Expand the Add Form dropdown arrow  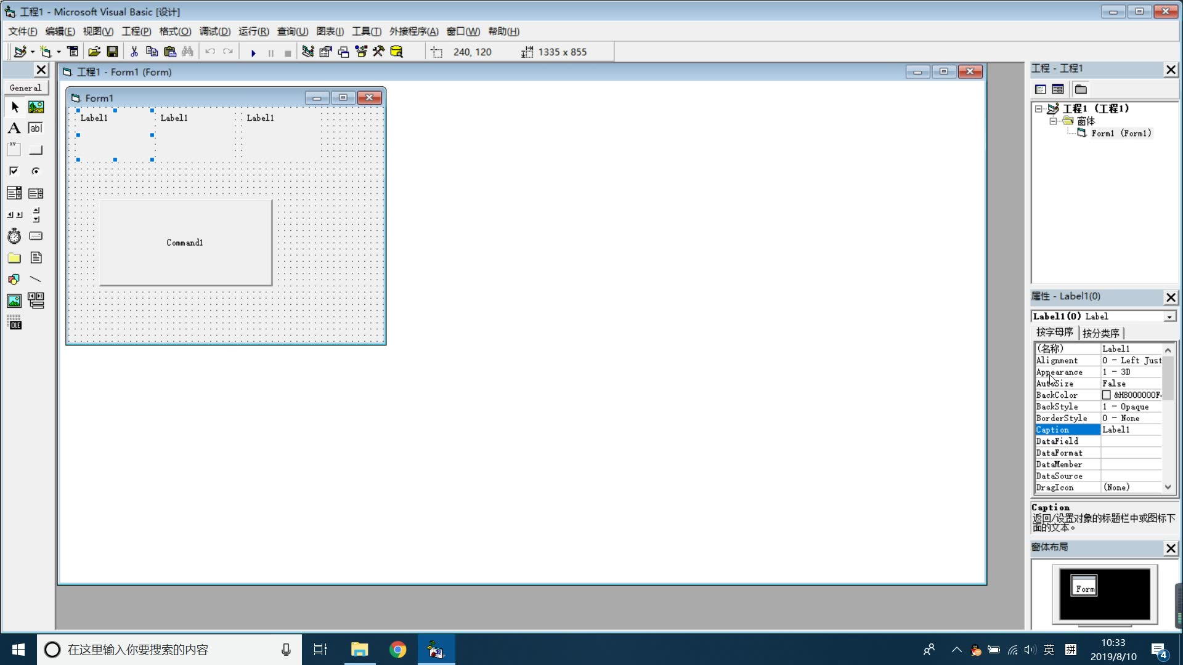[59, 52]
